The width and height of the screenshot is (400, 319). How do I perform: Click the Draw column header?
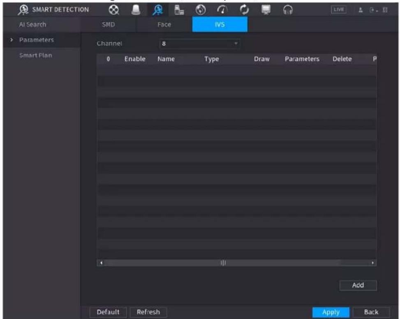pyautogui.click(x=261, y=59)
